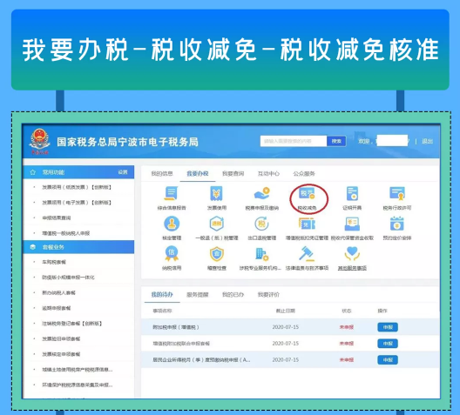Switch to 公众服务 tab
This screenshot has width=460, height=415.
tap(304, 174)
